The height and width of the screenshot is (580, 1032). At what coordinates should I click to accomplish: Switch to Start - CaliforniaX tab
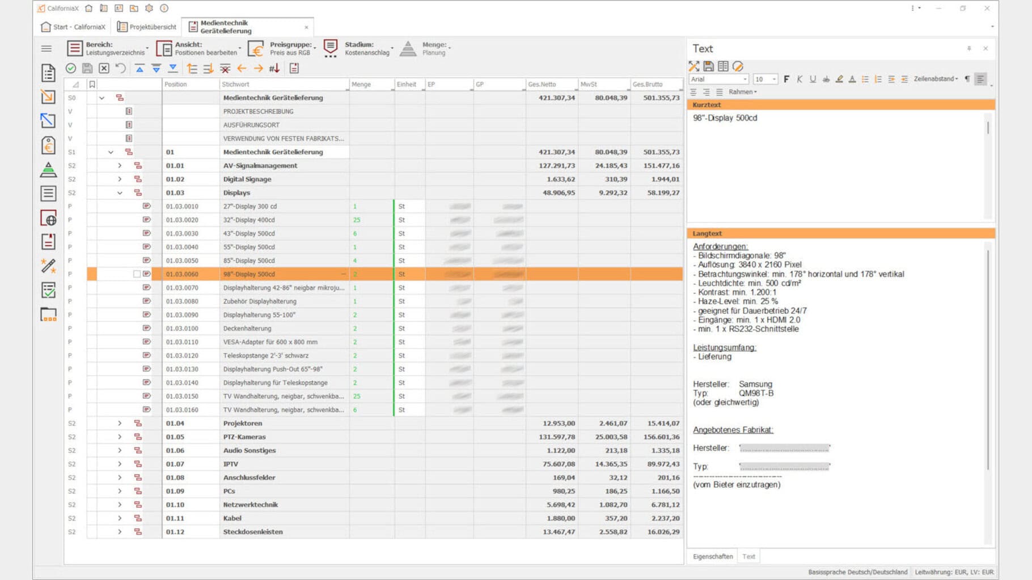point(73,27)
